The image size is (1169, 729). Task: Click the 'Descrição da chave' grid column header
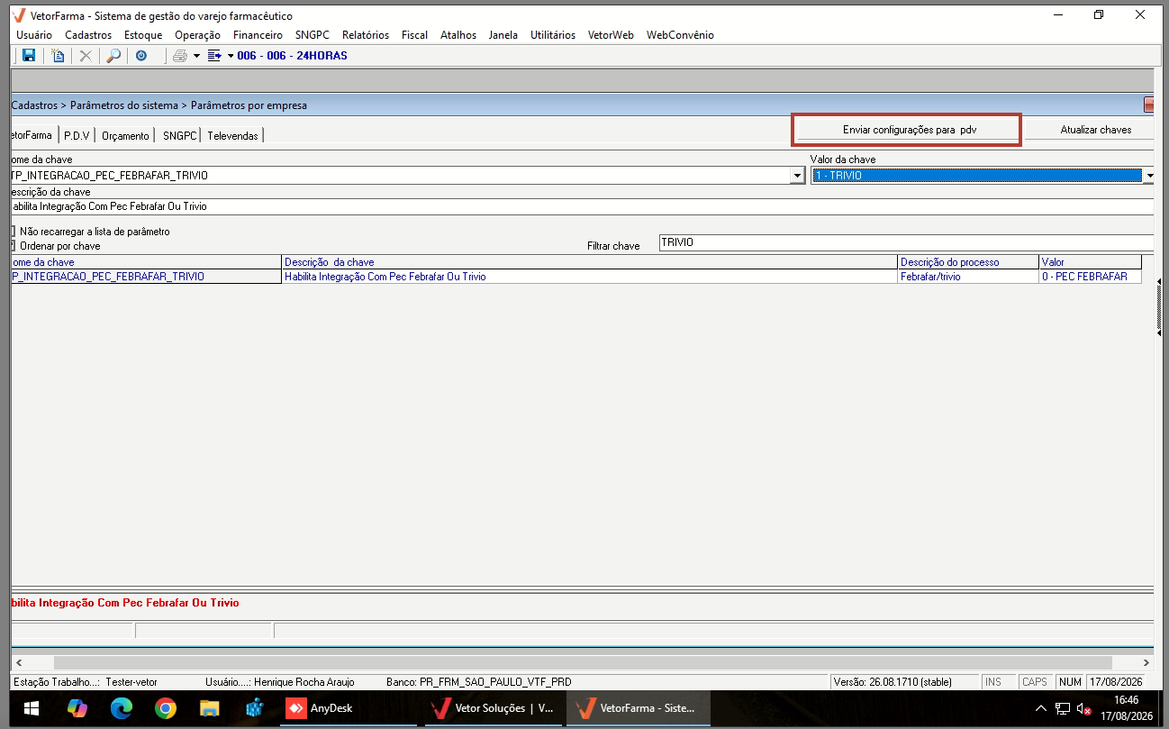coord(590,262)
